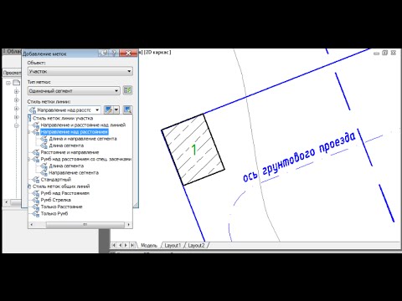The height and width of the screenshot is (301, 402).
Task: Switch to the Layout1 tab
Action: point(173,245)
